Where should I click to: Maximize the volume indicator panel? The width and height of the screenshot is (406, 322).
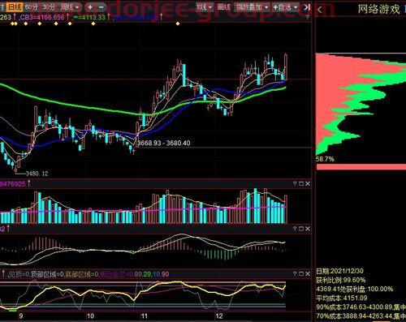pos(301,183)
